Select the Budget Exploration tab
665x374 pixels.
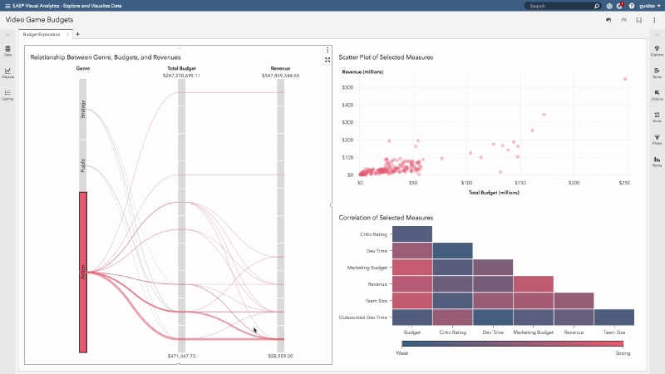pos(42,34)
